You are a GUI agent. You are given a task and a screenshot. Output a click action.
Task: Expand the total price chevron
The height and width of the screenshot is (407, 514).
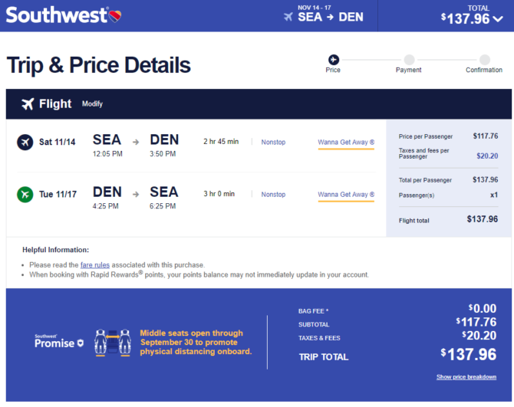(498, 19)
